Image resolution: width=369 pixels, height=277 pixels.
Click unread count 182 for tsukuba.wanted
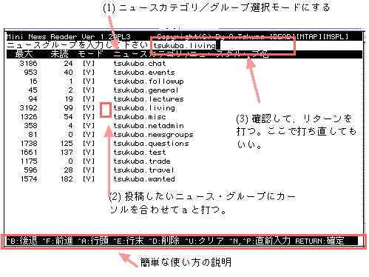coord(67,179)
